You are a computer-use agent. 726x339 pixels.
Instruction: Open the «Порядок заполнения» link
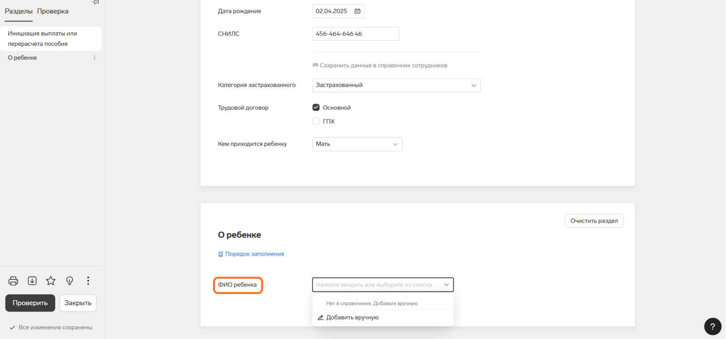[254, 254]
